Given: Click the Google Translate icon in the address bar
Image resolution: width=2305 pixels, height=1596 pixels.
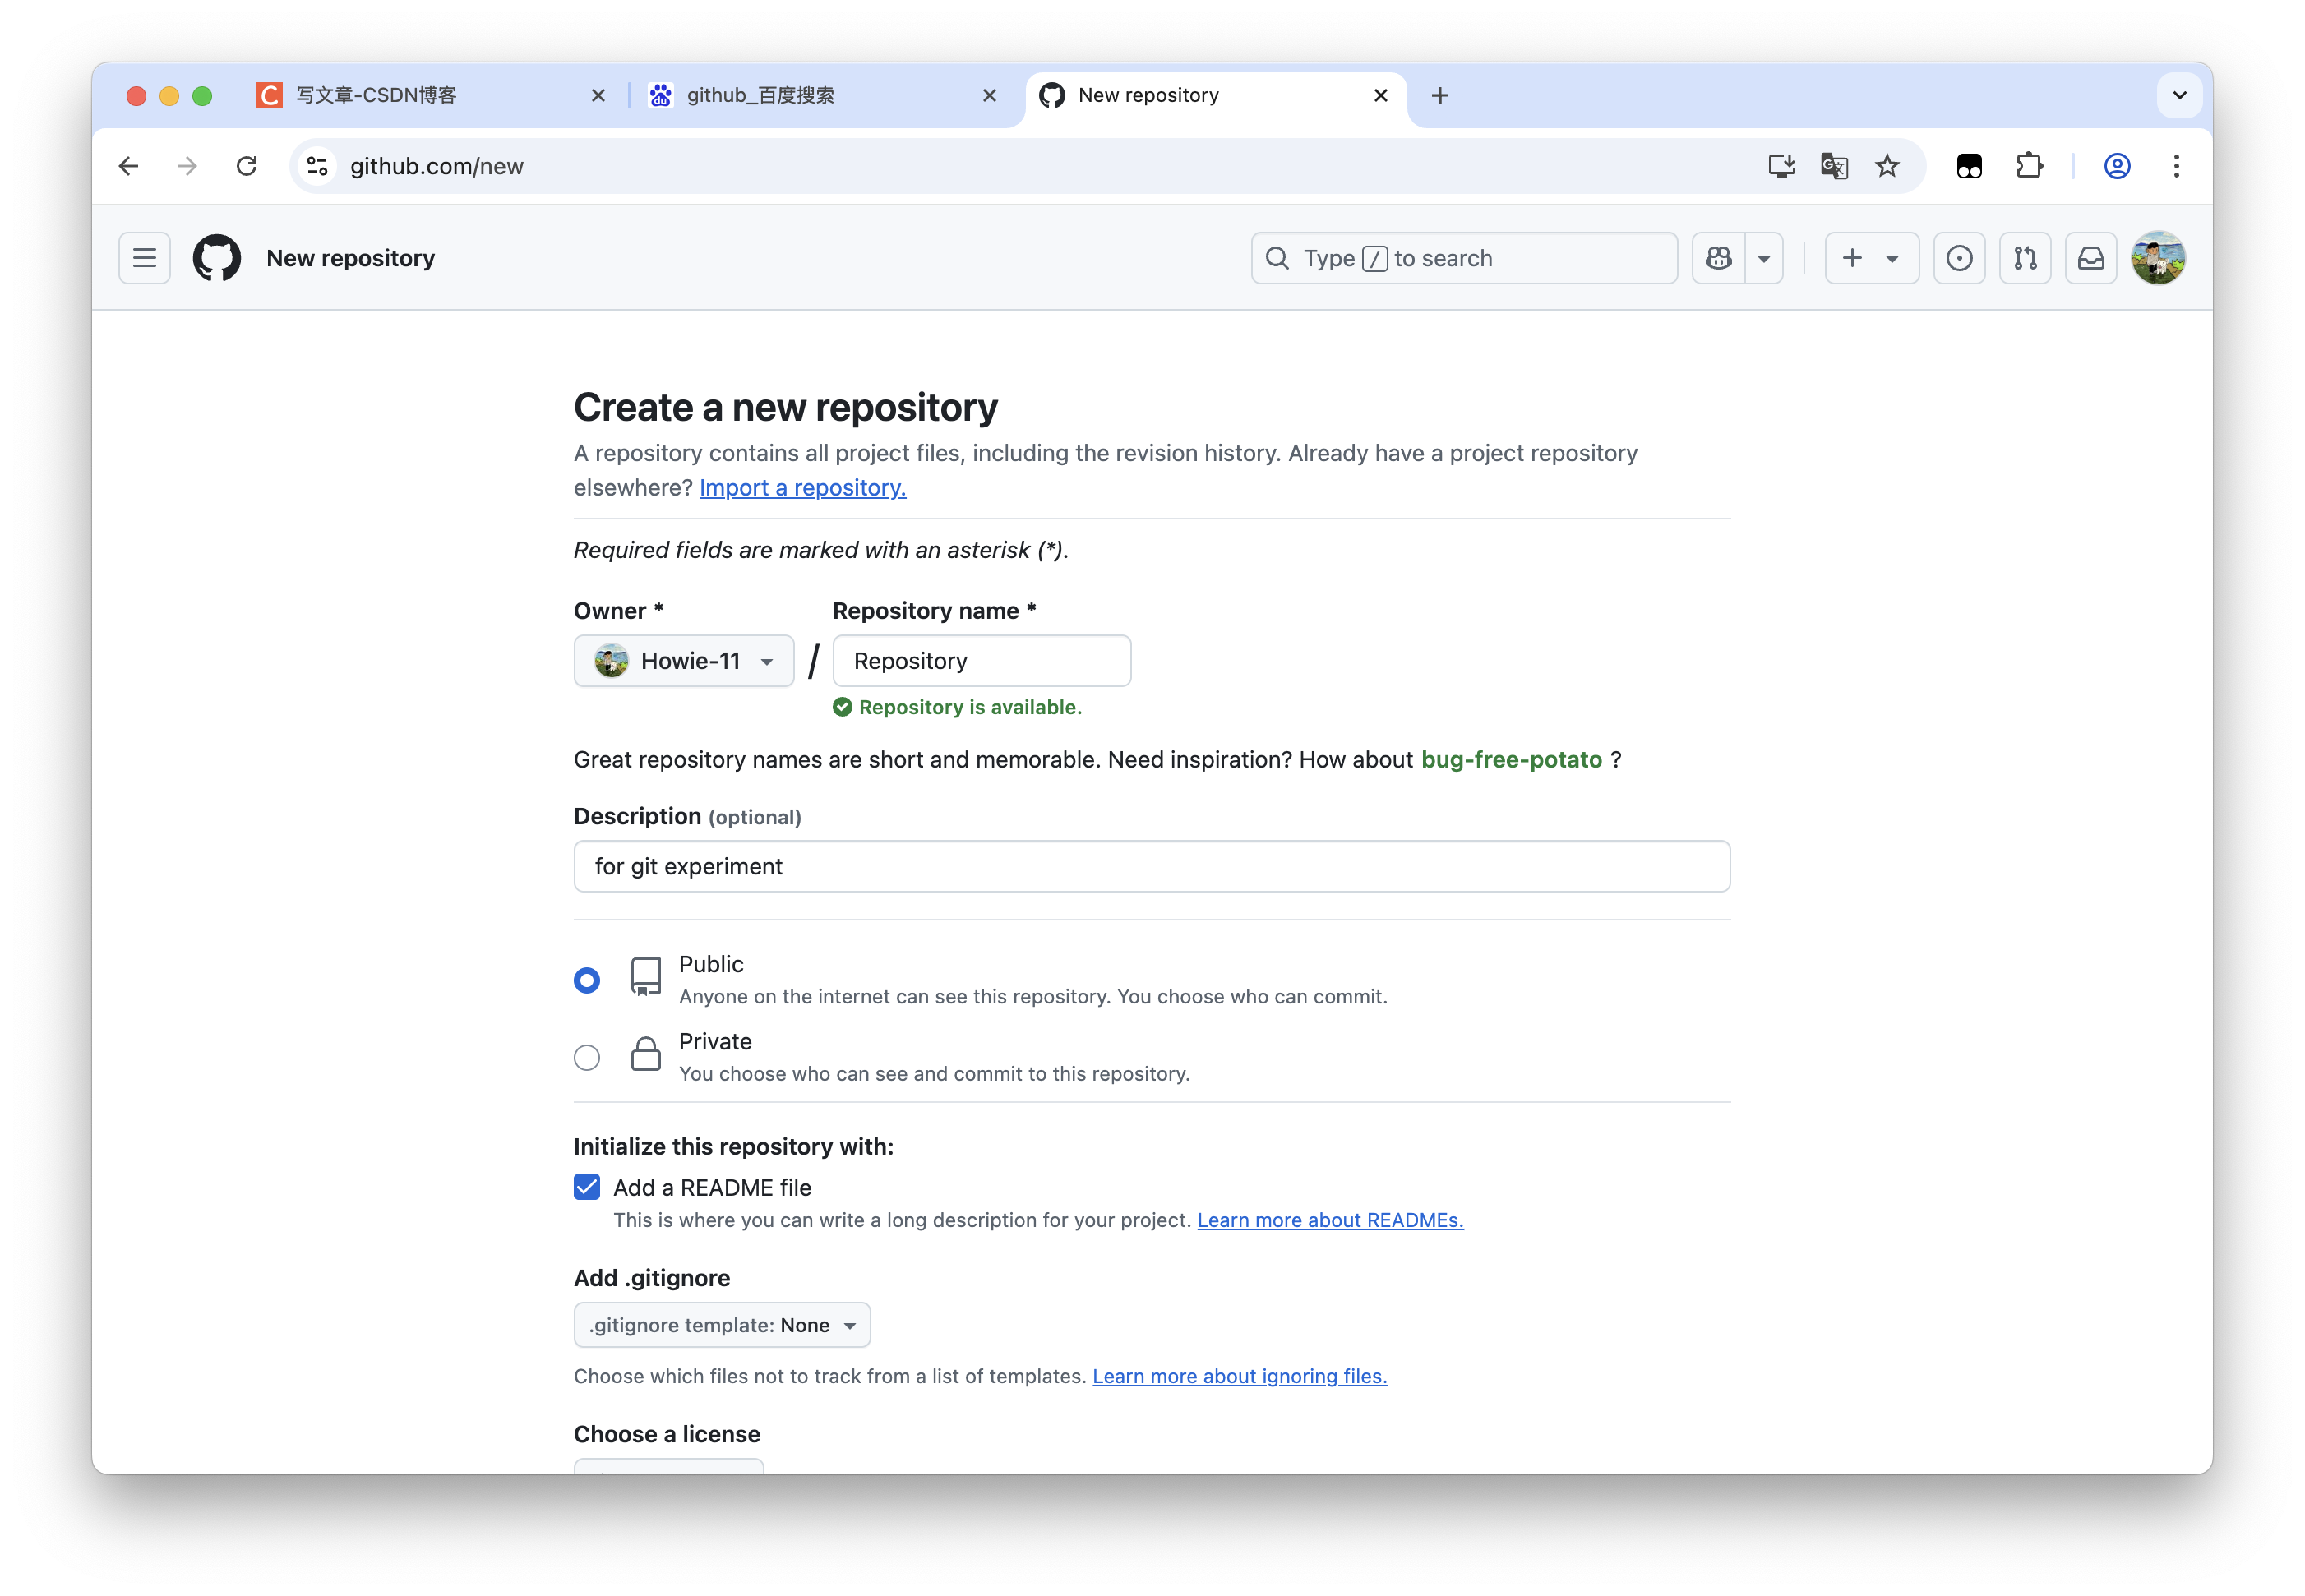Looking at the screenshot, I should coord(1834,166).
